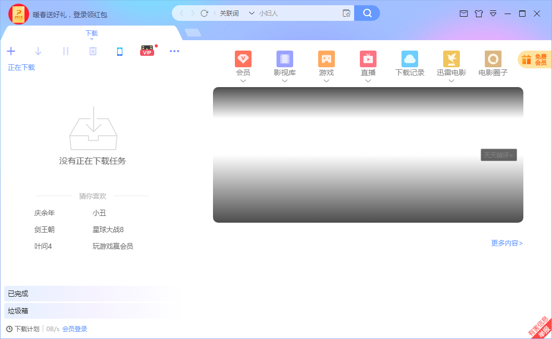
Task: Open VIP speedup feature
Action: (147, 51)
